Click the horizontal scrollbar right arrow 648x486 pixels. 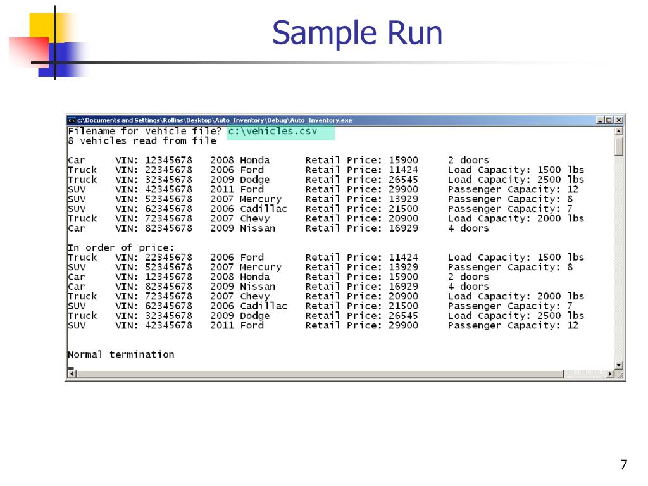click(x=610, y=374)
